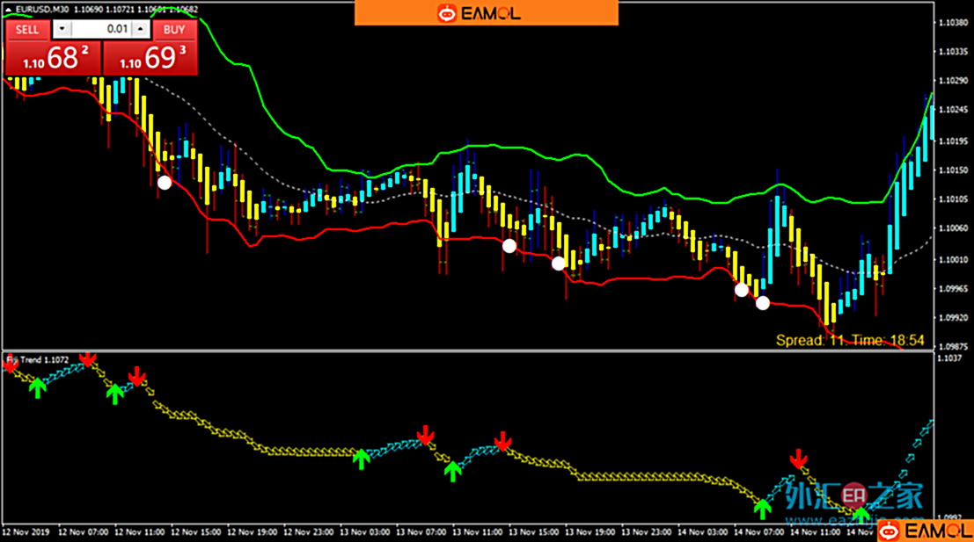Click the Spread and Time text label
This screenshot has width=974, height=542.
click(850, 340)
